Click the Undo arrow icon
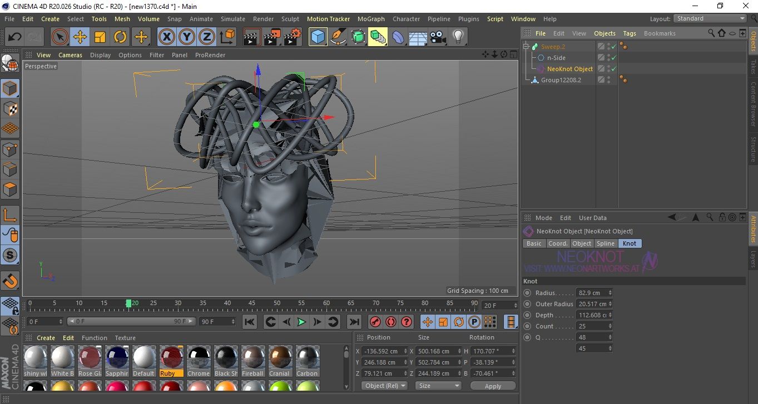Screen dimensions: 758x404 (14, 37)
